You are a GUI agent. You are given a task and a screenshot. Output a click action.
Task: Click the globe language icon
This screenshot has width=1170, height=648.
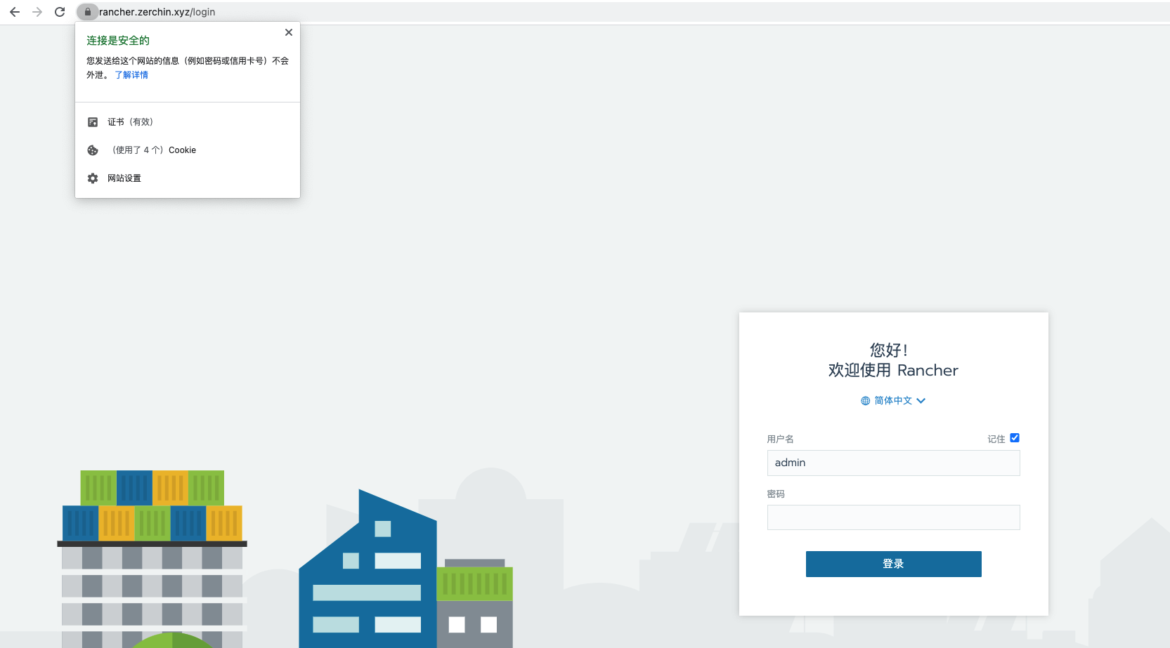pyautogui.click(x=866, y=401)
